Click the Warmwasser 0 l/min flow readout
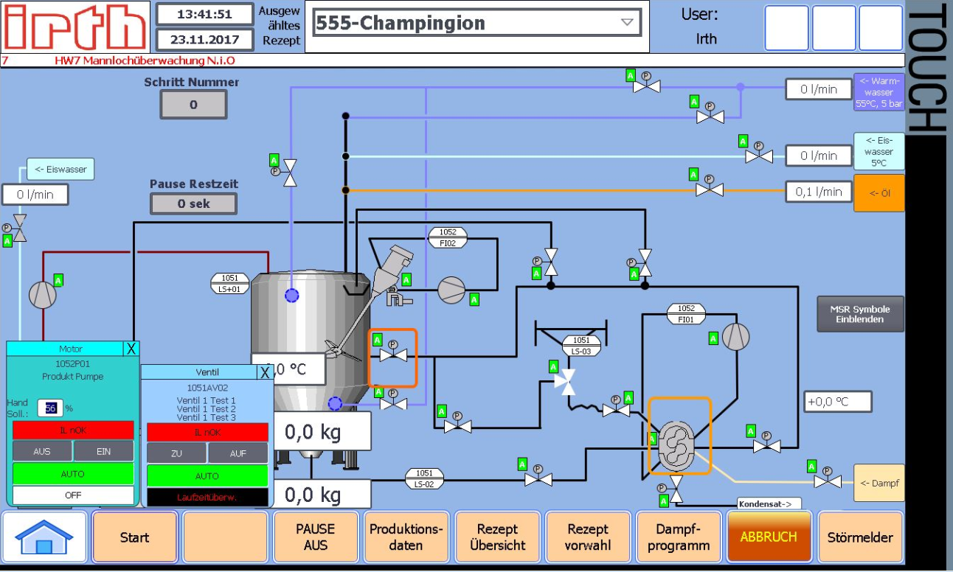 point(819,89)
